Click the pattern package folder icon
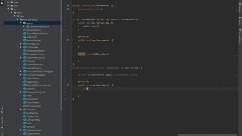242x136 pixels. (24, 23)
